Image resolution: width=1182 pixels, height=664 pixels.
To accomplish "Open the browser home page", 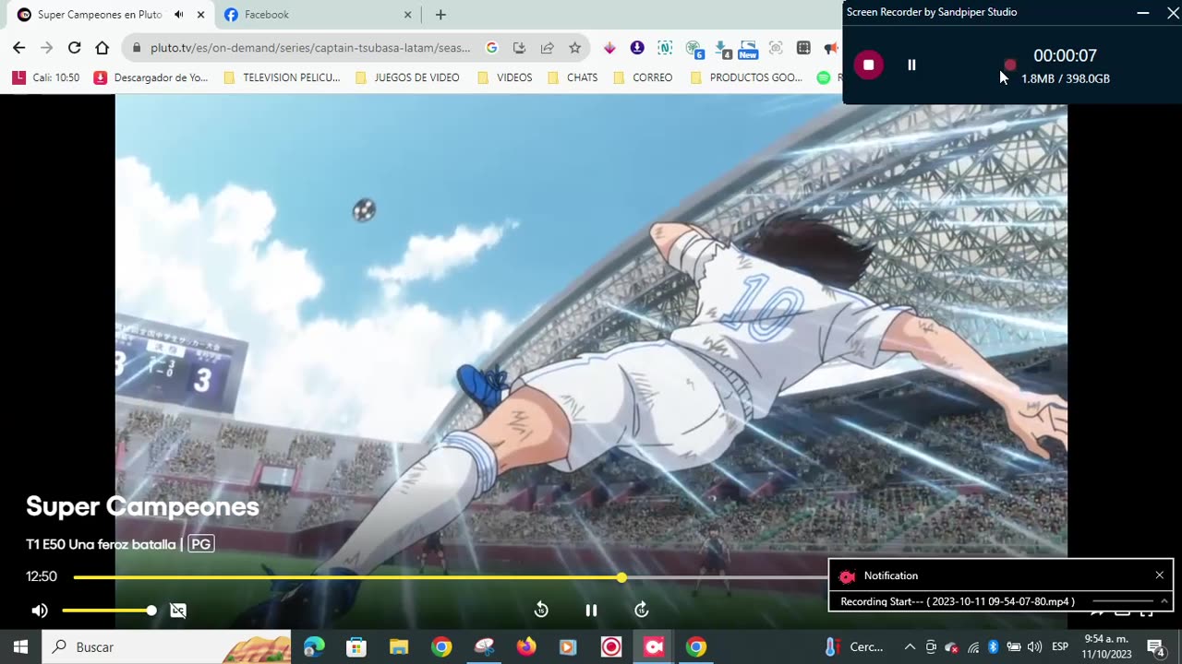I will coord(103,48).
